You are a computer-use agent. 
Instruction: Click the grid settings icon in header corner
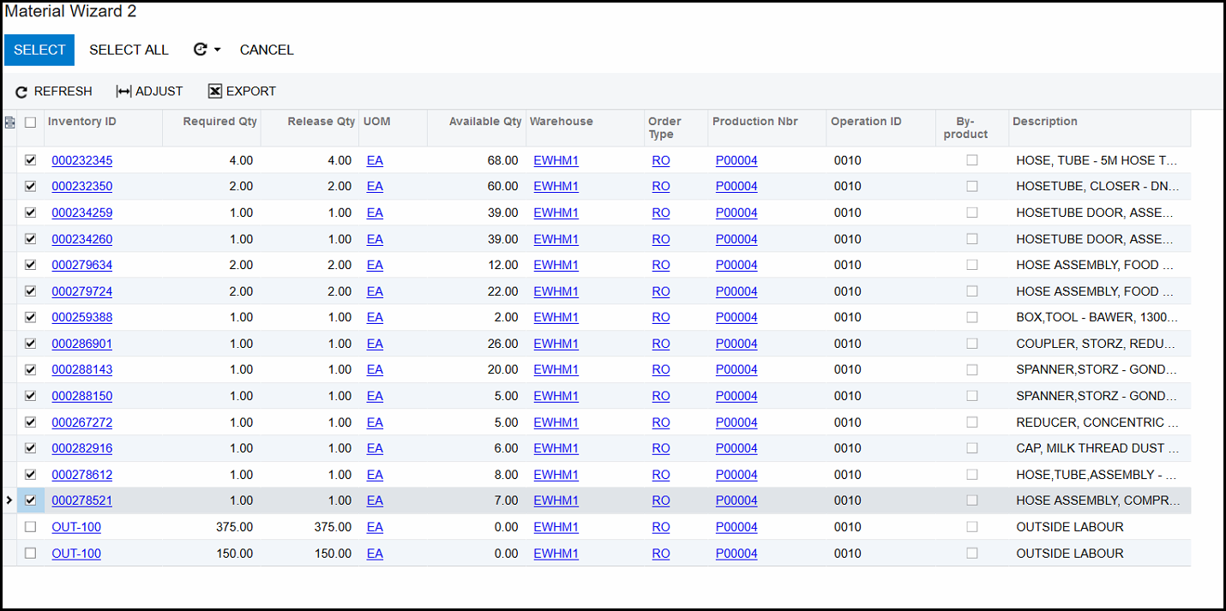point(9,123)
